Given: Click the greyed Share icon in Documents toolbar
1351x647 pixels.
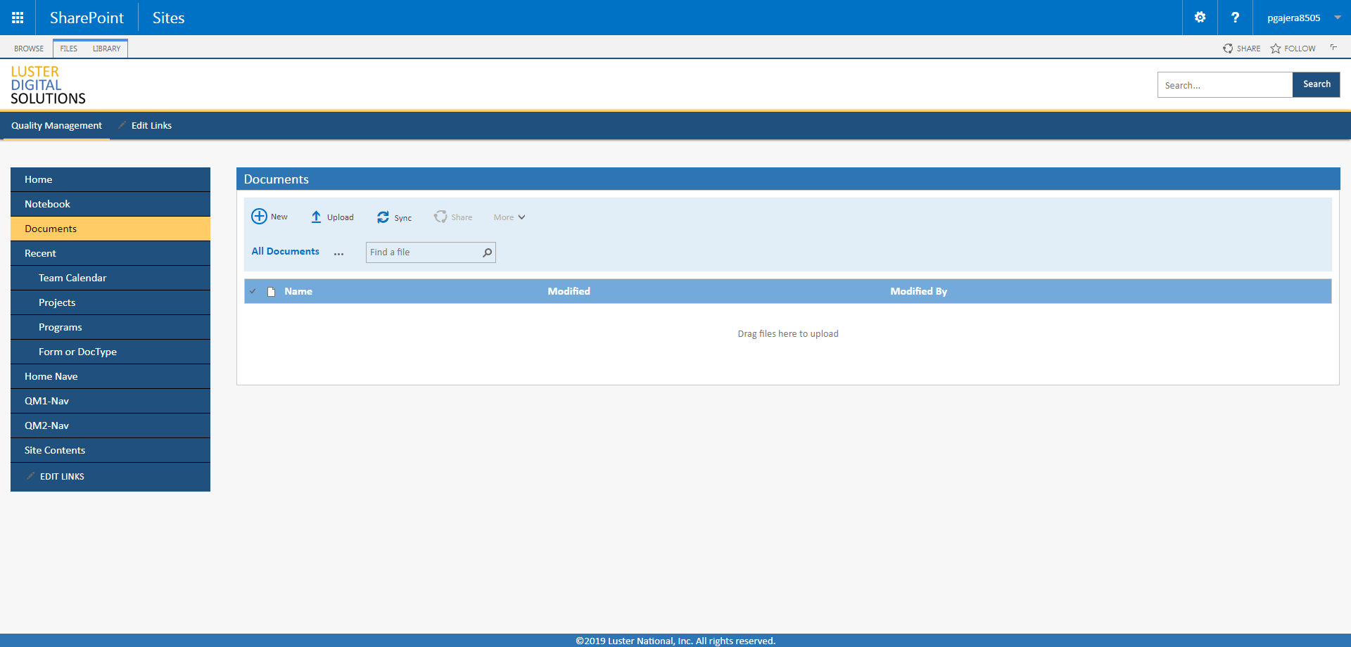Looking at the screenshot, I should (440, 217).
